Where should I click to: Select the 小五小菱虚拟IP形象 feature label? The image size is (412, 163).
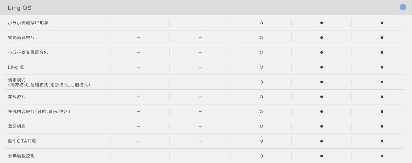28,23
